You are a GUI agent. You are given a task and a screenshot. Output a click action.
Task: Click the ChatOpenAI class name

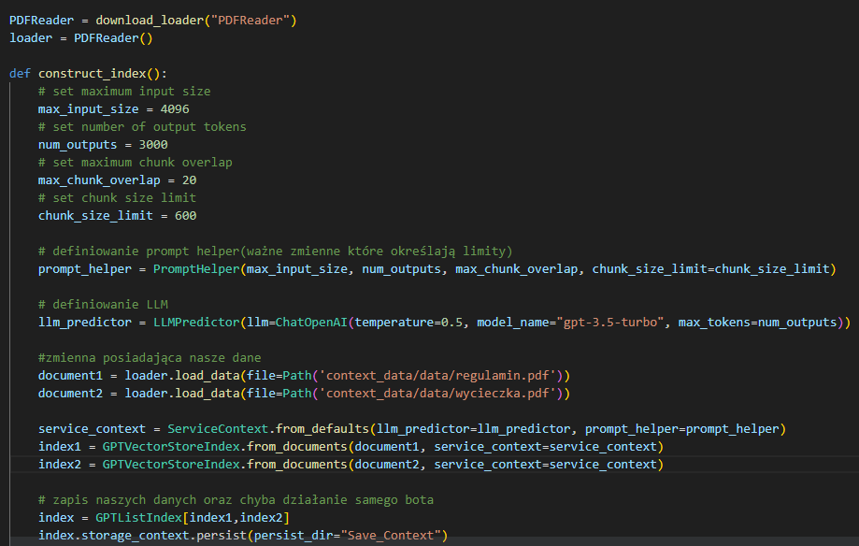click(311, 323)
